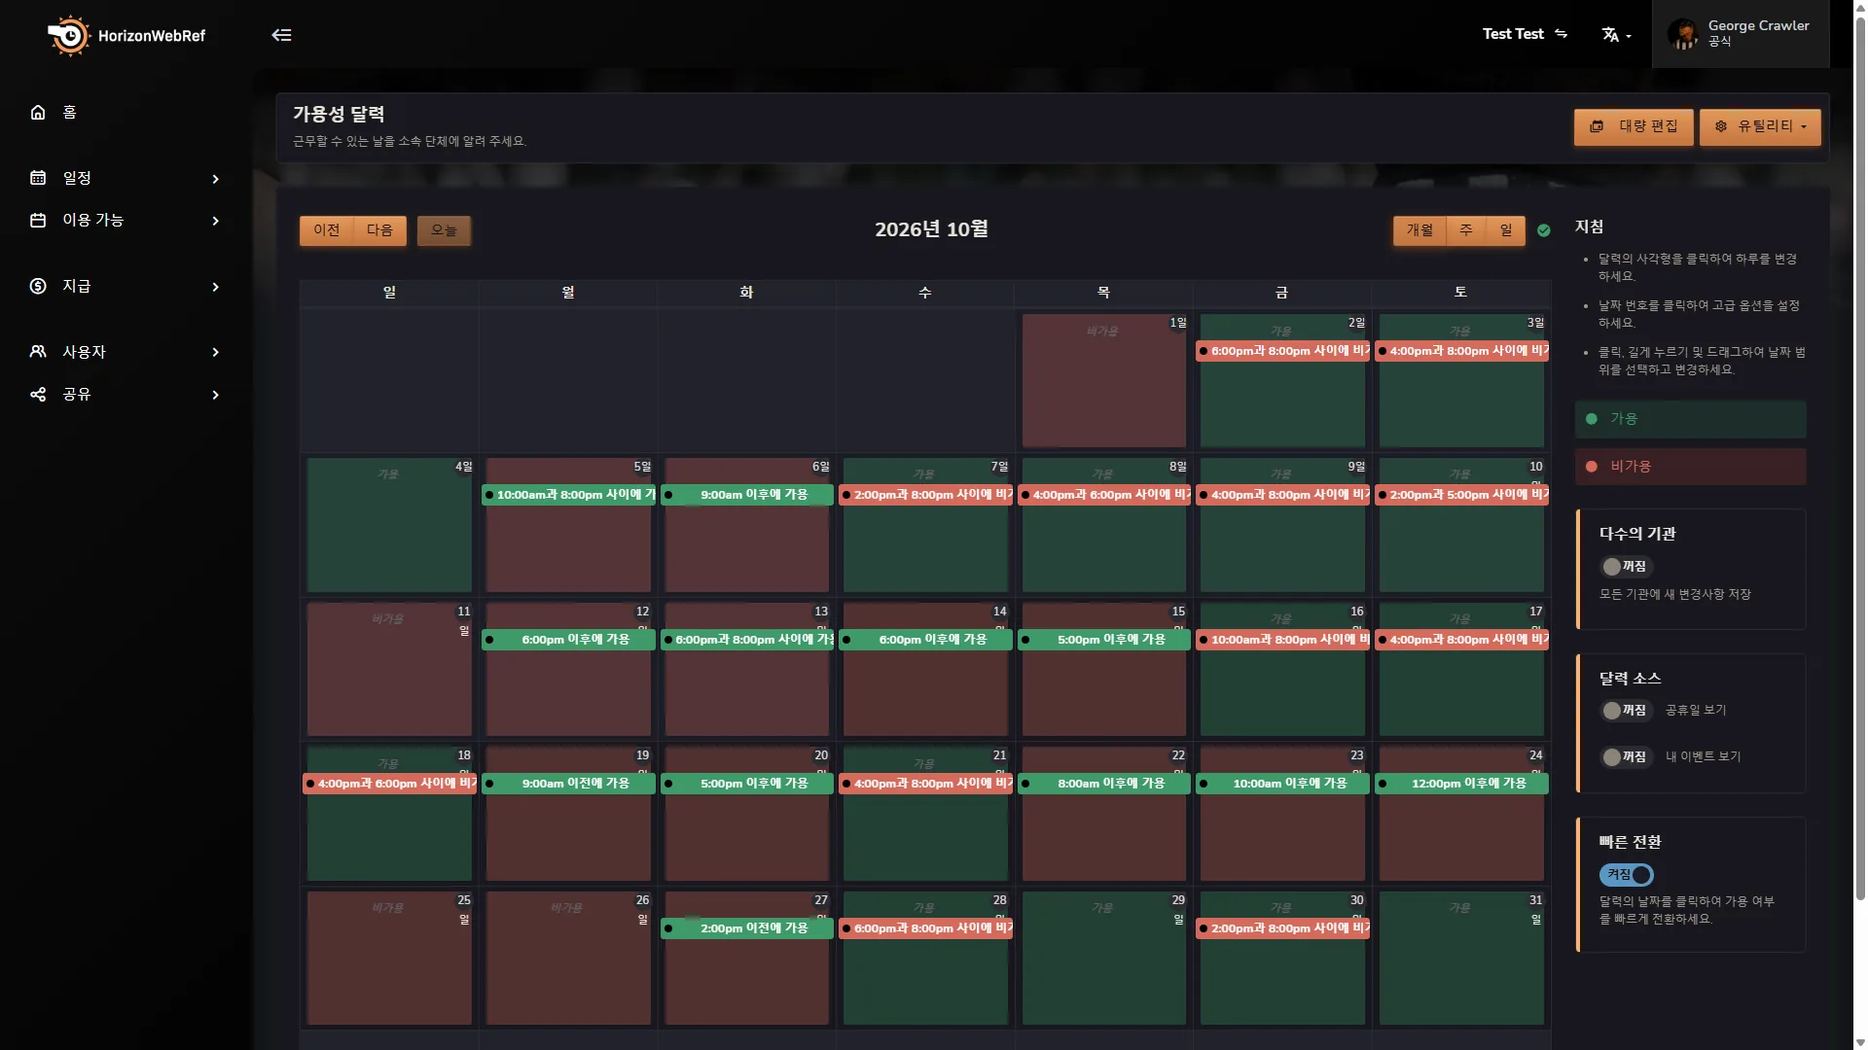Image resolution: width=1868 pixels, height=1050 pixels.
Task: Click the October 1 비가용 day cell
Action: pos(1103,381)
